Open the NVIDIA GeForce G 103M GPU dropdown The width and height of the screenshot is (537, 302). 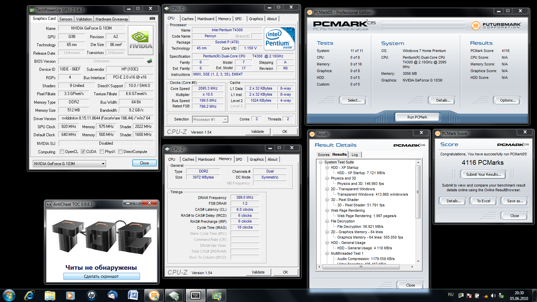click(69, 164)
